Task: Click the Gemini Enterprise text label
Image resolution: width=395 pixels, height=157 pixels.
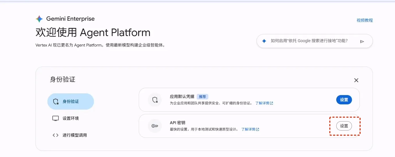Action: 70,19
